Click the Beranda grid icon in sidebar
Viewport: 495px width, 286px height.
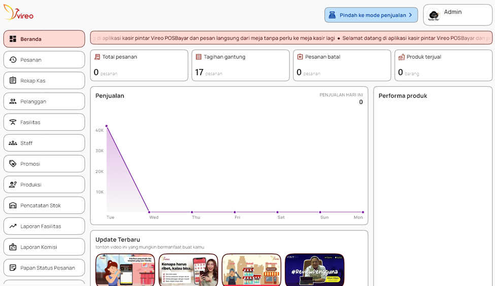pos(13,39)
